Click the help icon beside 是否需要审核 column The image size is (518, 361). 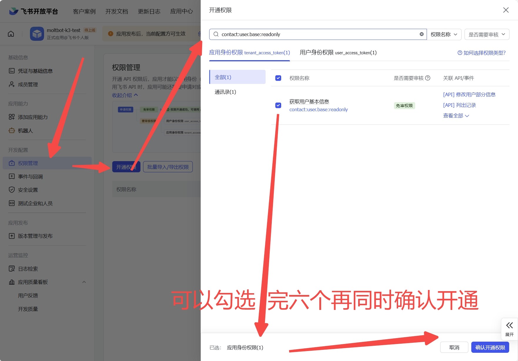[428, 78]
